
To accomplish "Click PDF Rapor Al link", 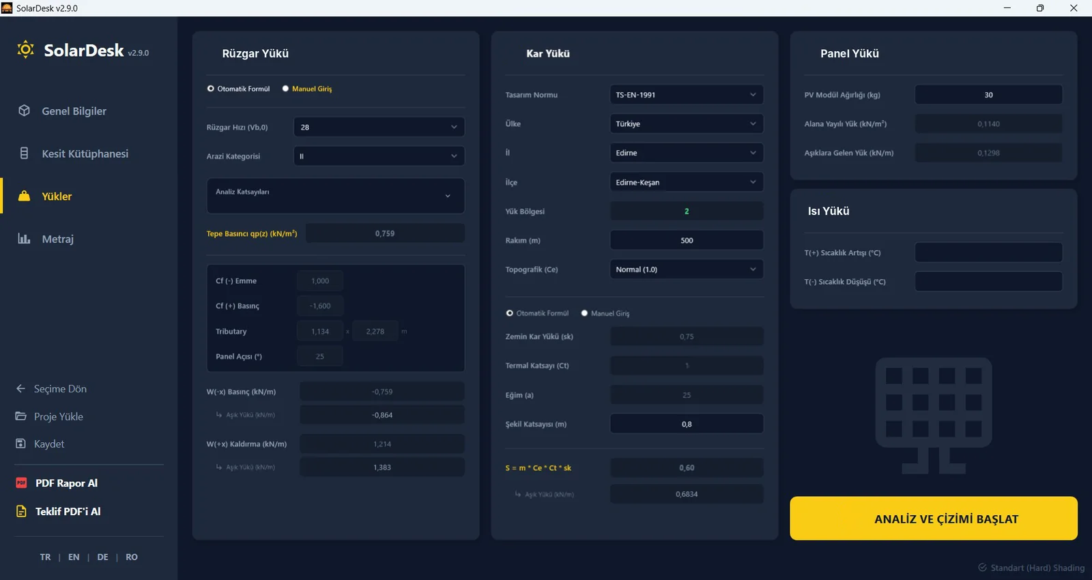I will click(66, 483).
